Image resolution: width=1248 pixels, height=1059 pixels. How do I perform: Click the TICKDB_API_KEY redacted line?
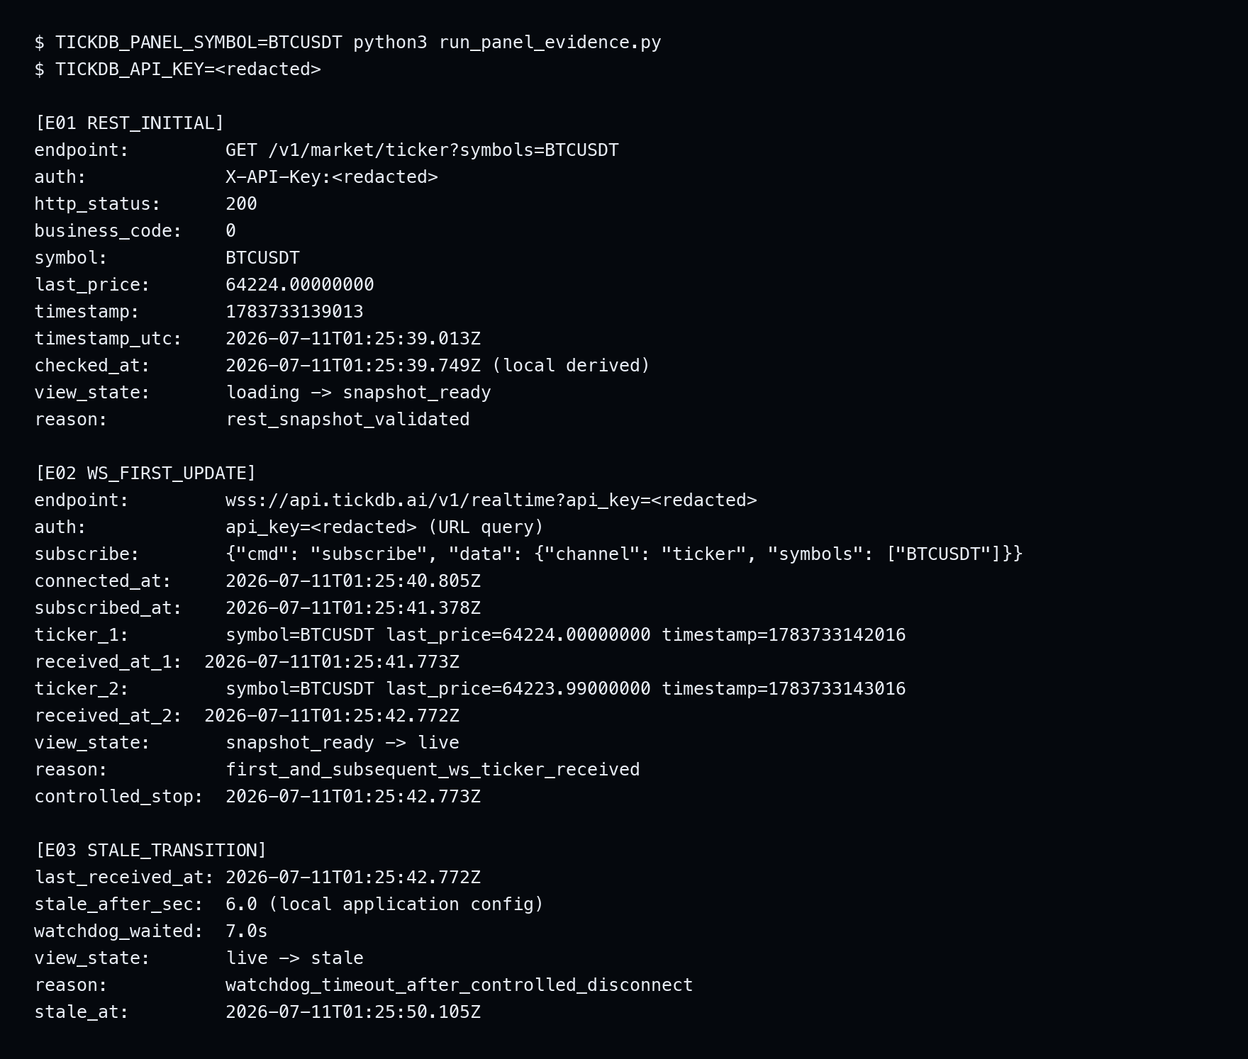pos(177,69)
